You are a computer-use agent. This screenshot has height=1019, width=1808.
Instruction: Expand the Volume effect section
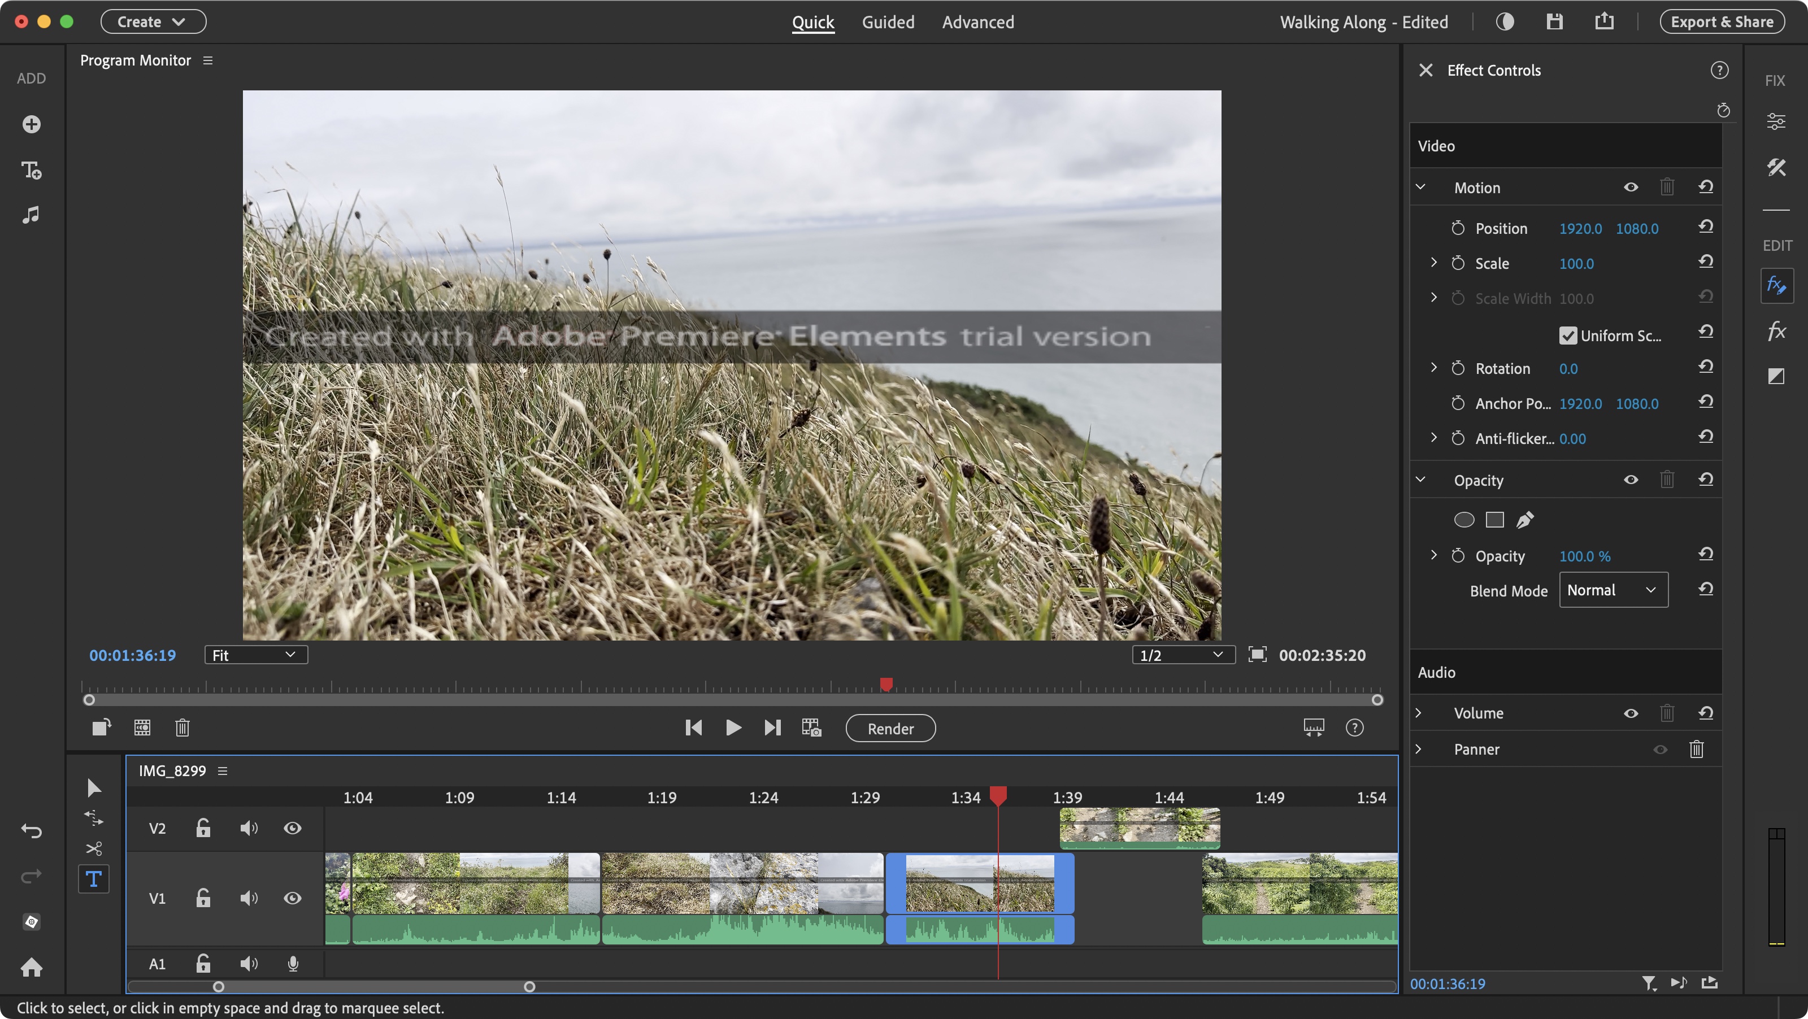tap(1419, 713)
